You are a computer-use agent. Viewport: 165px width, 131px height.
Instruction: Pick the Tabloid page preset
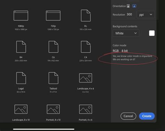coord(53,78)
